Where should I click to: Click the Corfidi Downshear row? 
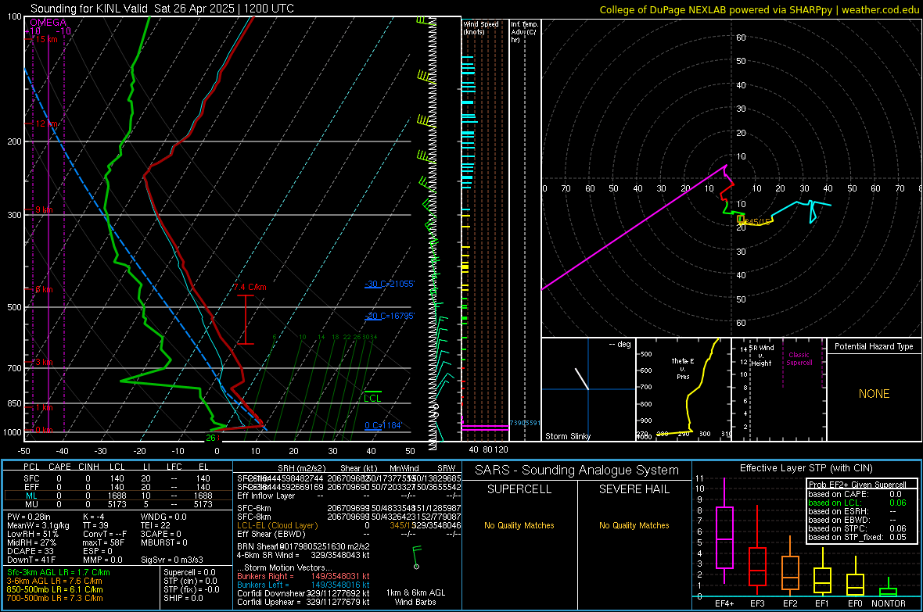[303, 593]
